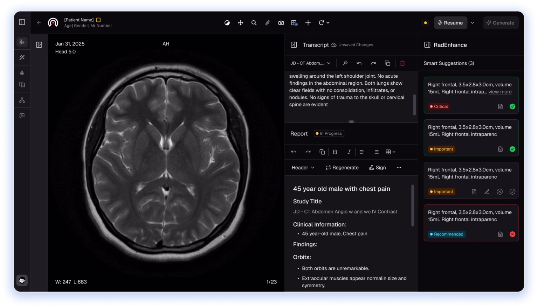Reject the third Important suggestion

click(x=499, y=192)
